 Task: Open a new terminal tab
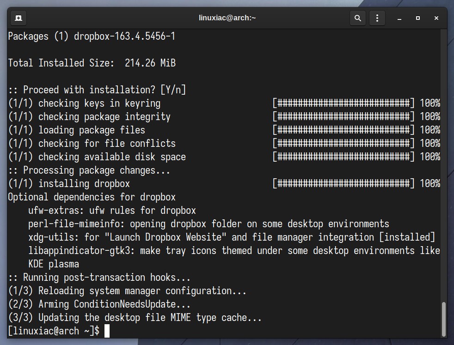tap(18, 18)
